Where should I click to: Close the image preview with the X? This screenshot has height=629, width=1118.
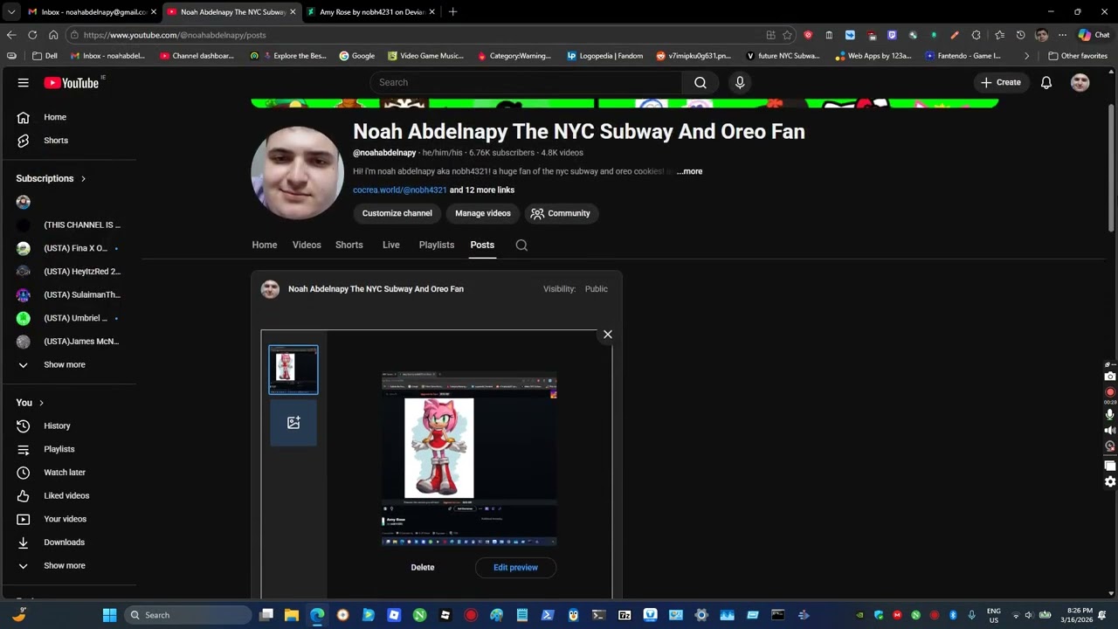coord(608,335)
